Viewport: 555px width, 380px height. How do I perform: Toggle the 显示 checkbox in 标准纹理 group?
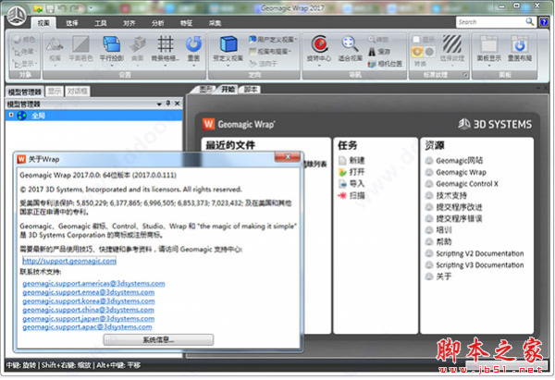point(416,39)
